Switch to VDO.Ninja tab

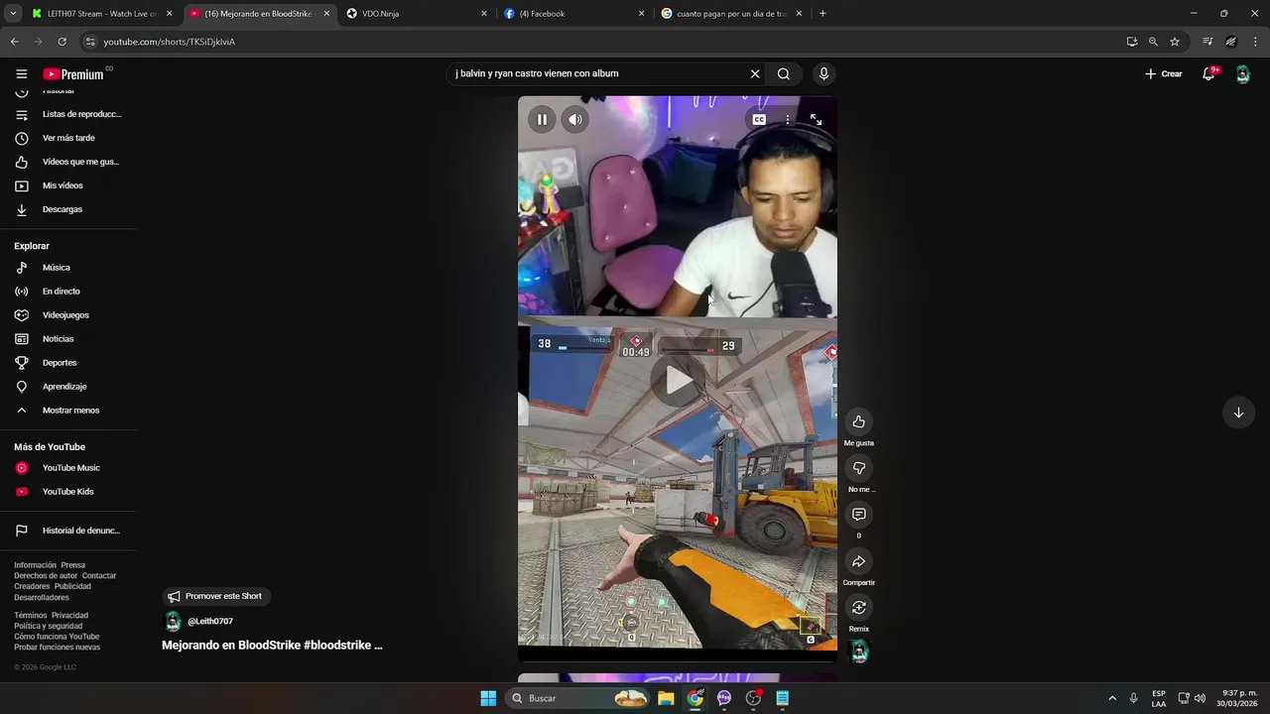[416, 14]
